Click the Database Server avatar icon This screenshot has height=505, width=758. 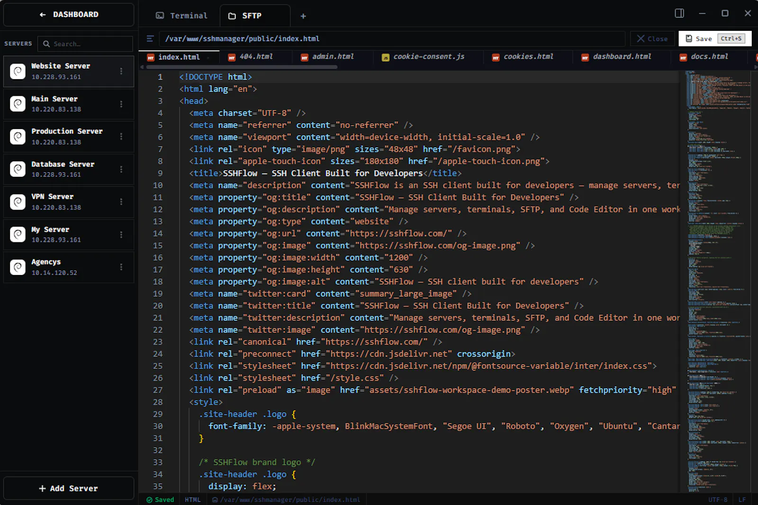[x=18, y=169]
